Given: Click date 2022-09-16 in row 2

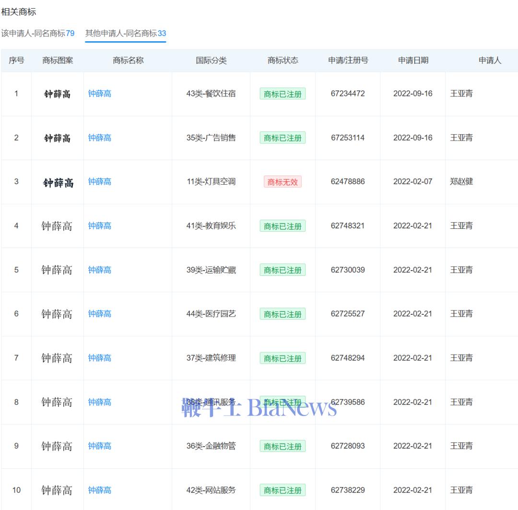Looking at the screenshot, I should click(412, 138).
